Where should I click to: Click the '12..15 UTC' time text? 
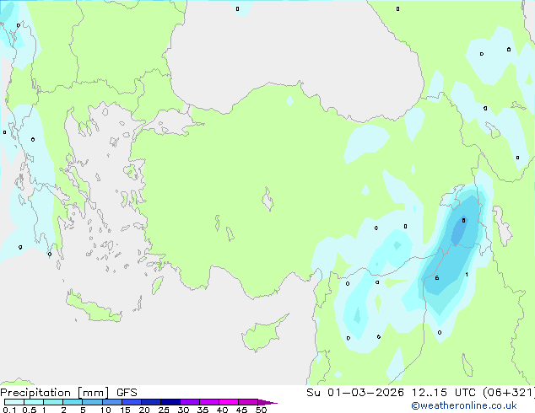(x=443, y=393)
